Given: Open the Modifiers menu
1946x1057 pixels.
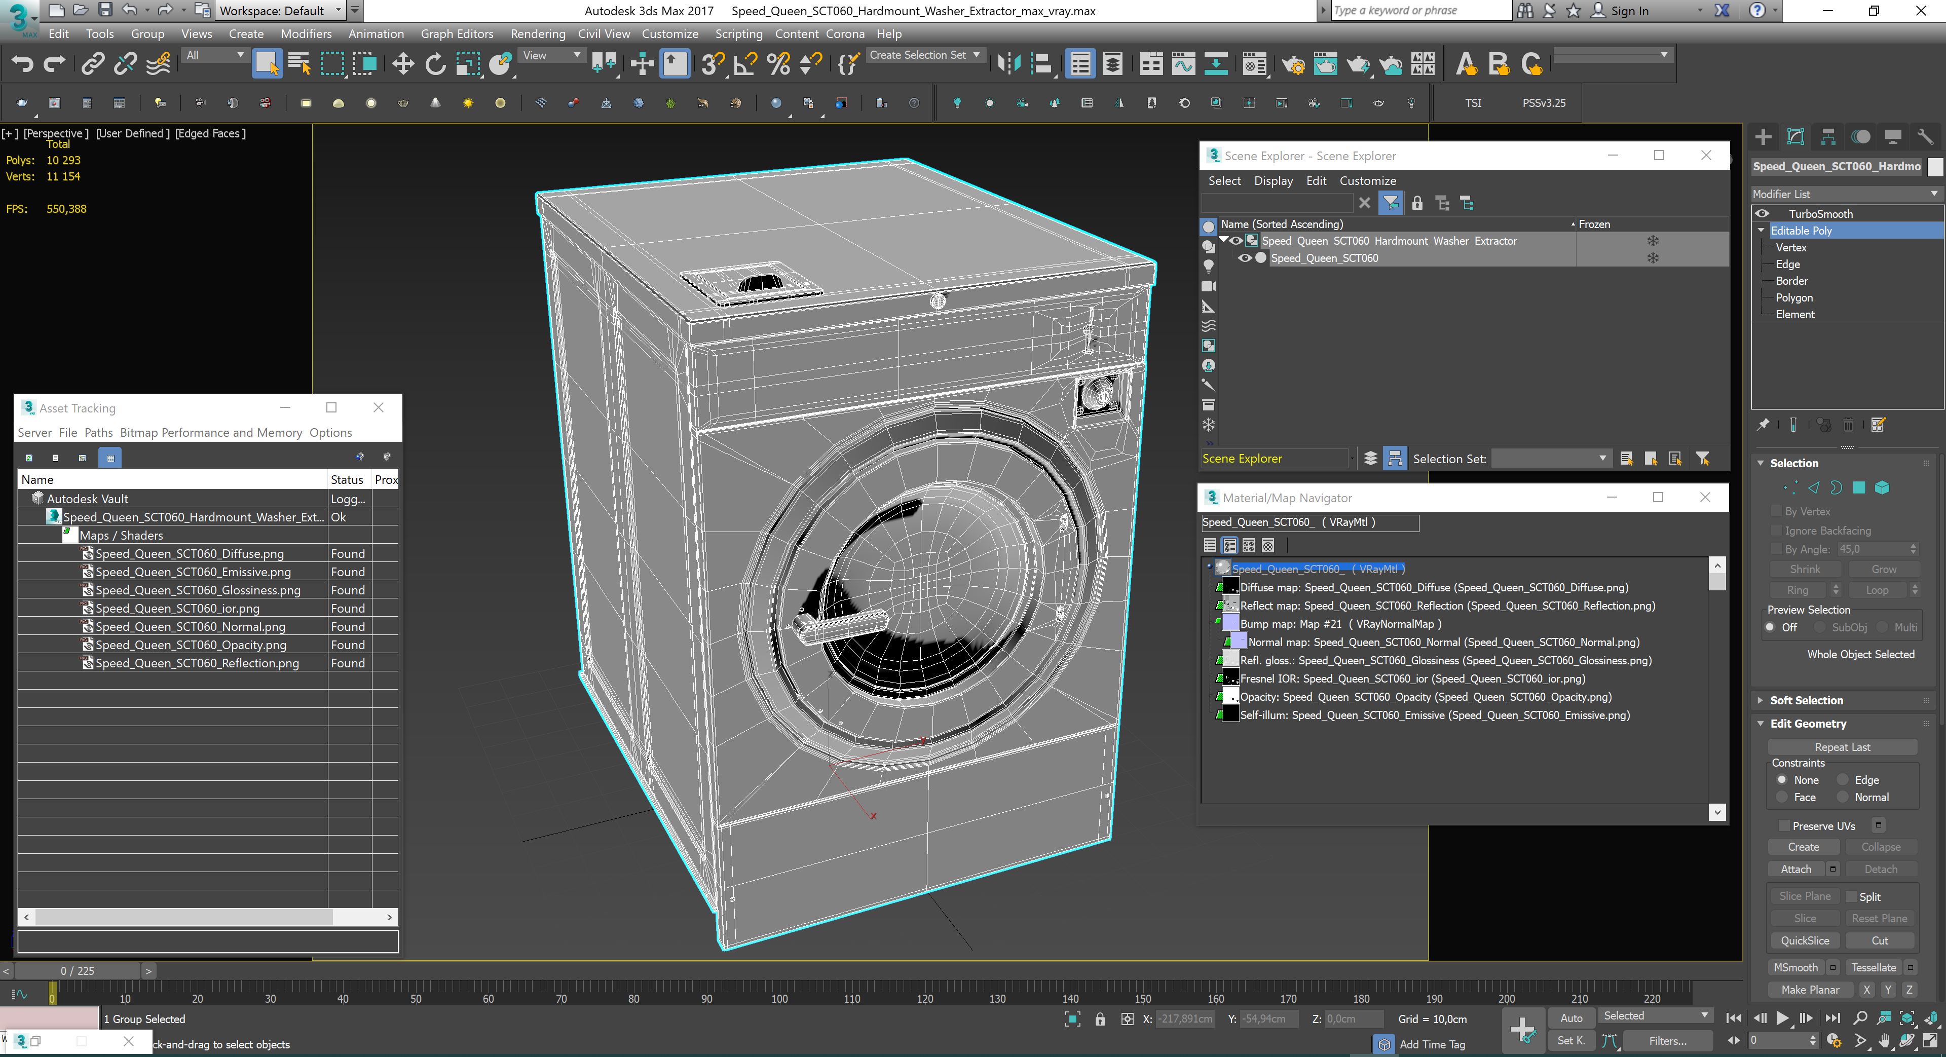Looking at the screenshot, I should tap(306, 34).
